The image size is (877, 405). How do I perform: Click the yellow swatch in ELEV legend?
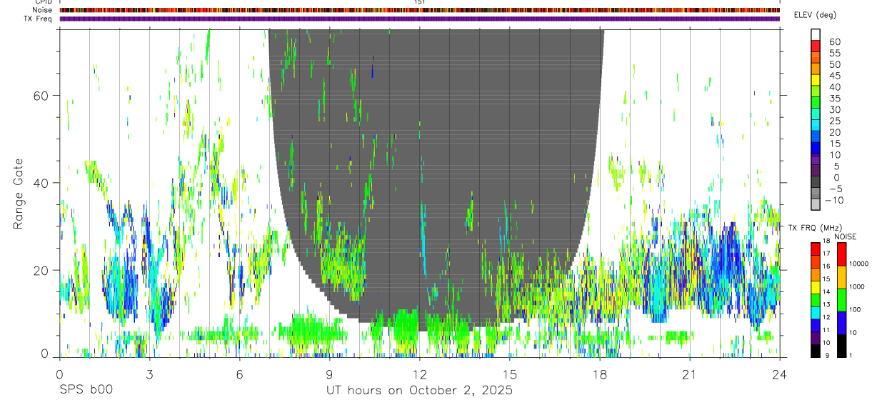coord(816,80)
